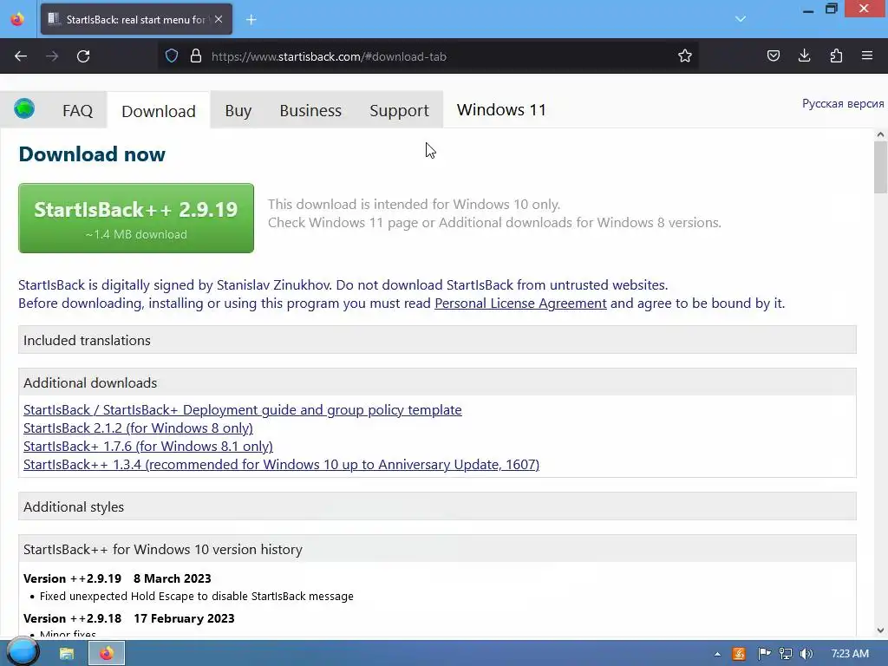The width and height of the screenshot is (888, 666).
Task: Download StartIsBack++ 2.9.19
Action: 136,218
